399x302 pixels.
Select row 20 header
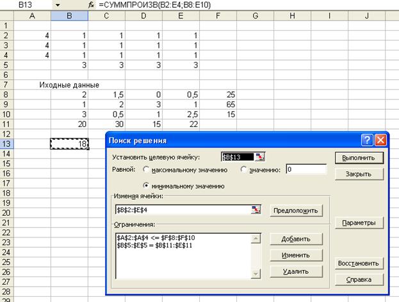point(6,213)
